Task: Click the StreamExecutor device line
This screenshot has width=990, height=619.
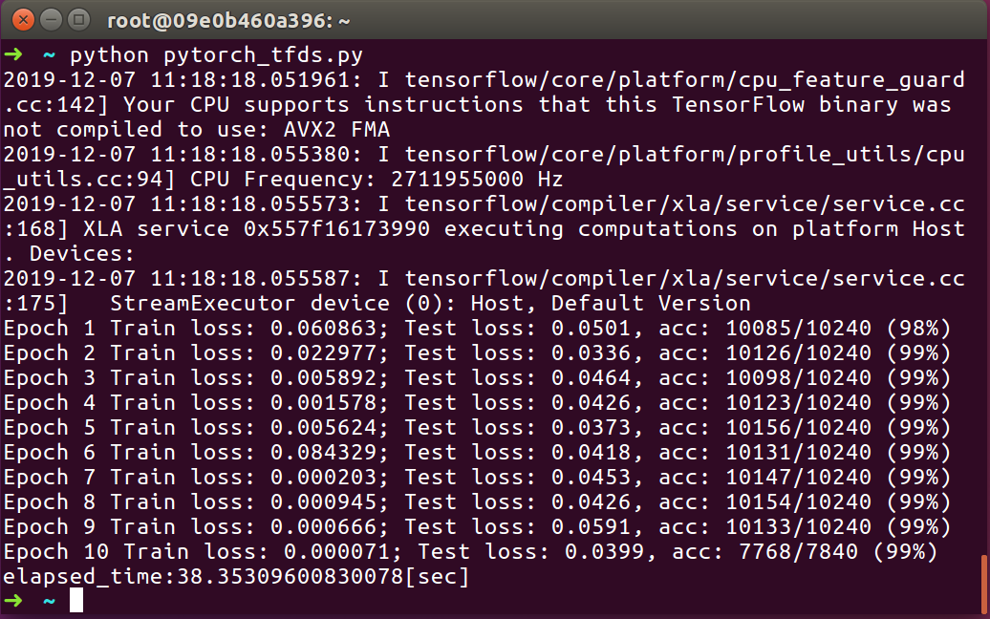Action: tap(382, 303)
